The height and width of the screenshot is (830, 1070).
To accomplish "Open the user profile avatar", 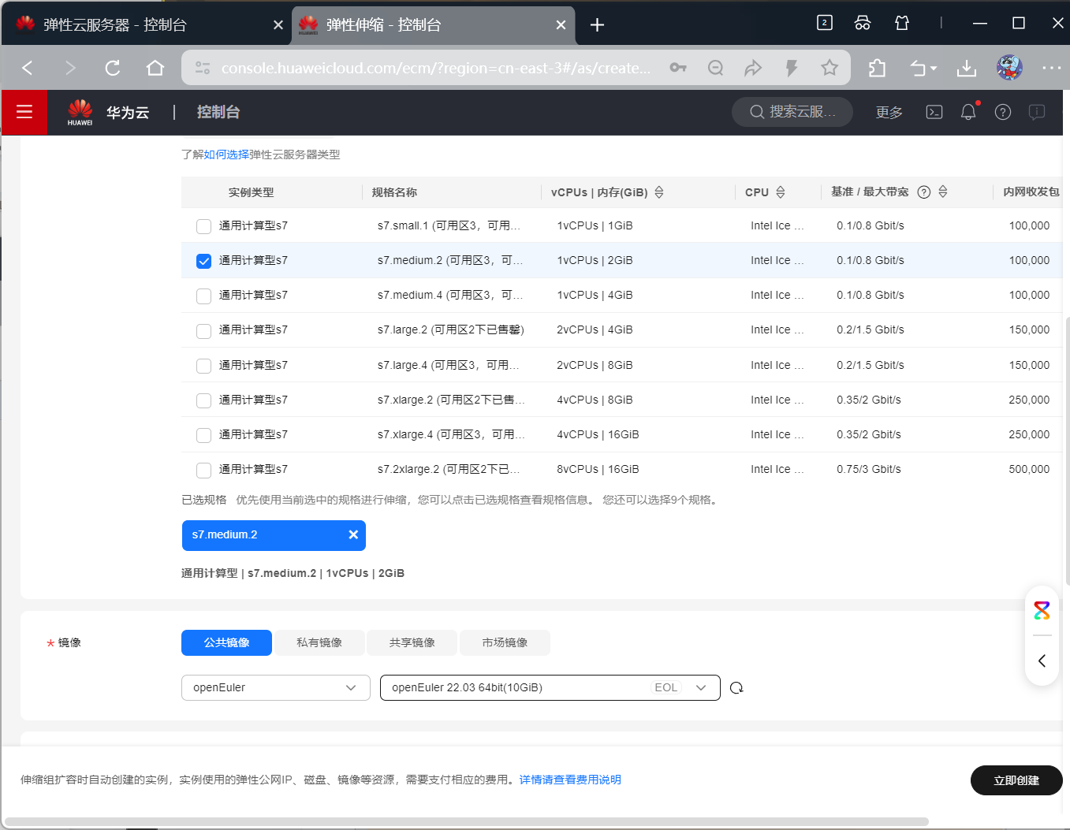I will click(x=1009, y=68).
